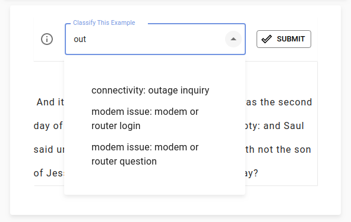This screenshot has width=351, height=222.
Task: Collapse the label dropdown with the arrow
Action: tap(233, 39)
